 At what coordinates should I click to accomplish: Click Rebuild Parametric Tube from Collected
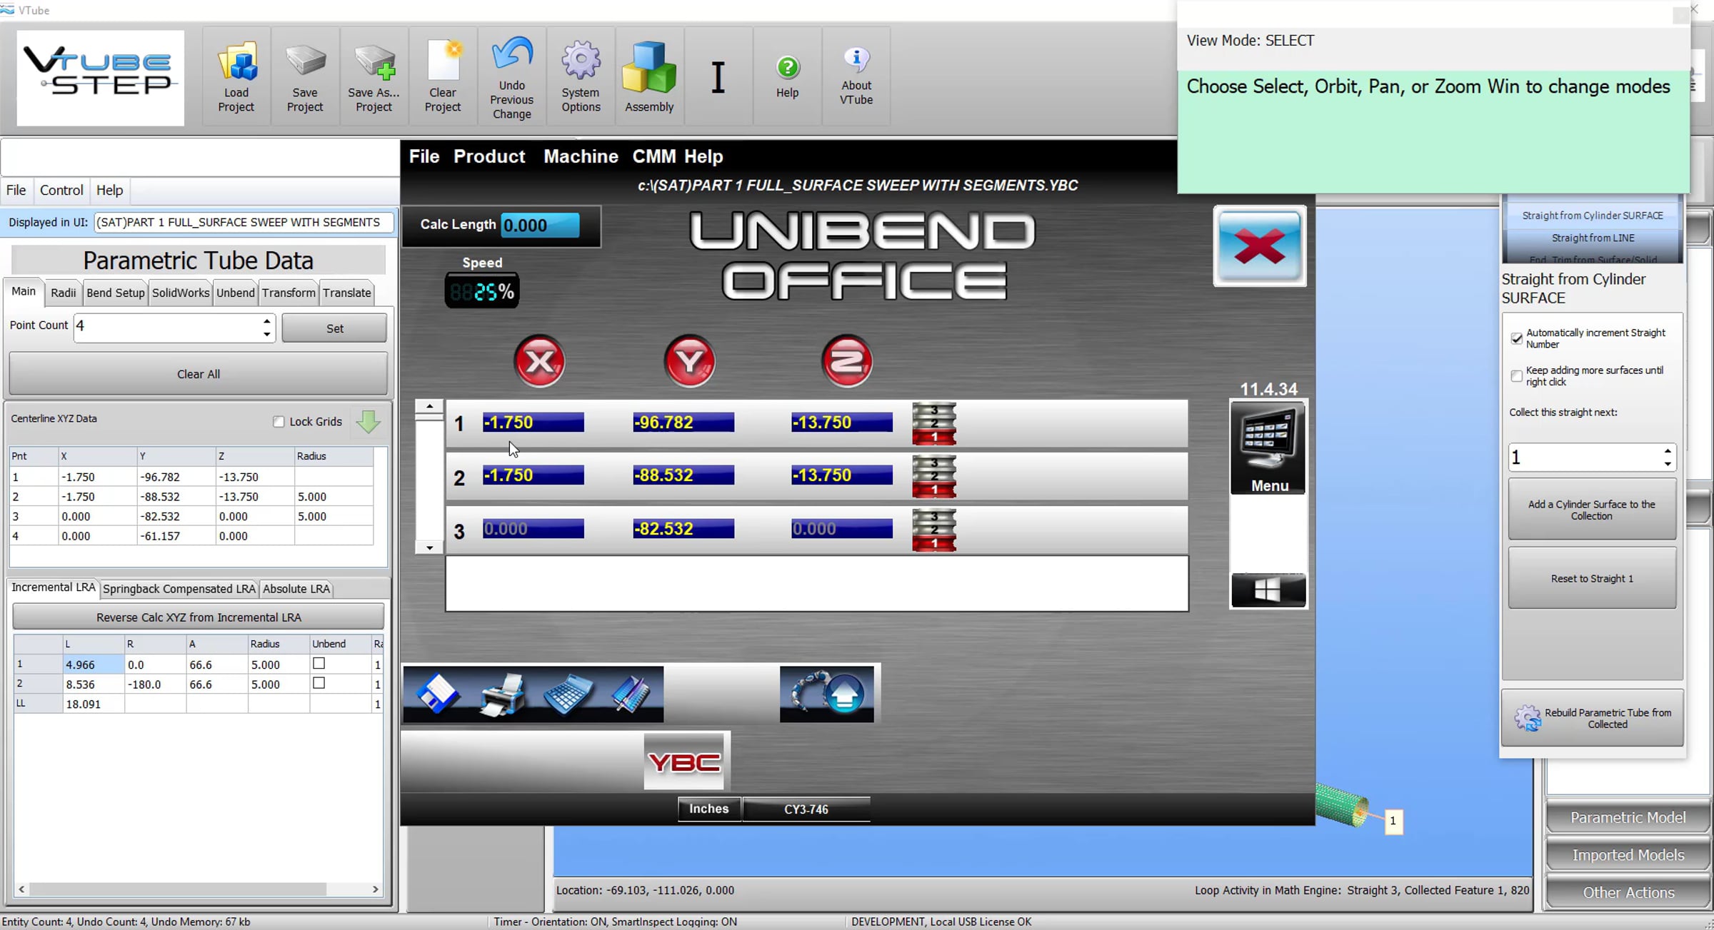coord(1593,718)
